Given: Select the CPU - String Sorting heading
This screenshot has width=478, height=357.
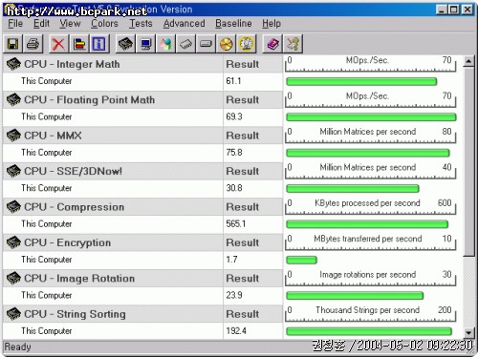Looking at the screenshot, I should pos(75,314).
